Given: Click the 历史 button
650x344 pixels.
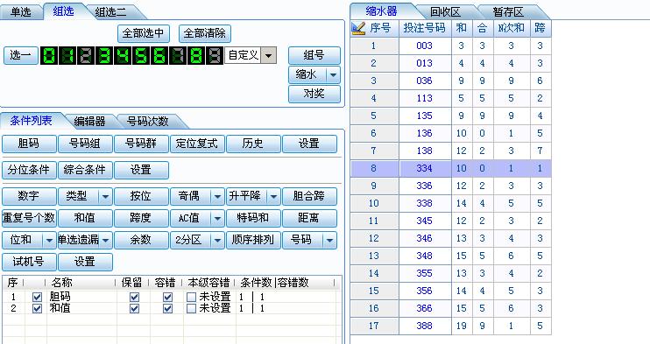Looking at the screenshot, I should click(253, 144).
